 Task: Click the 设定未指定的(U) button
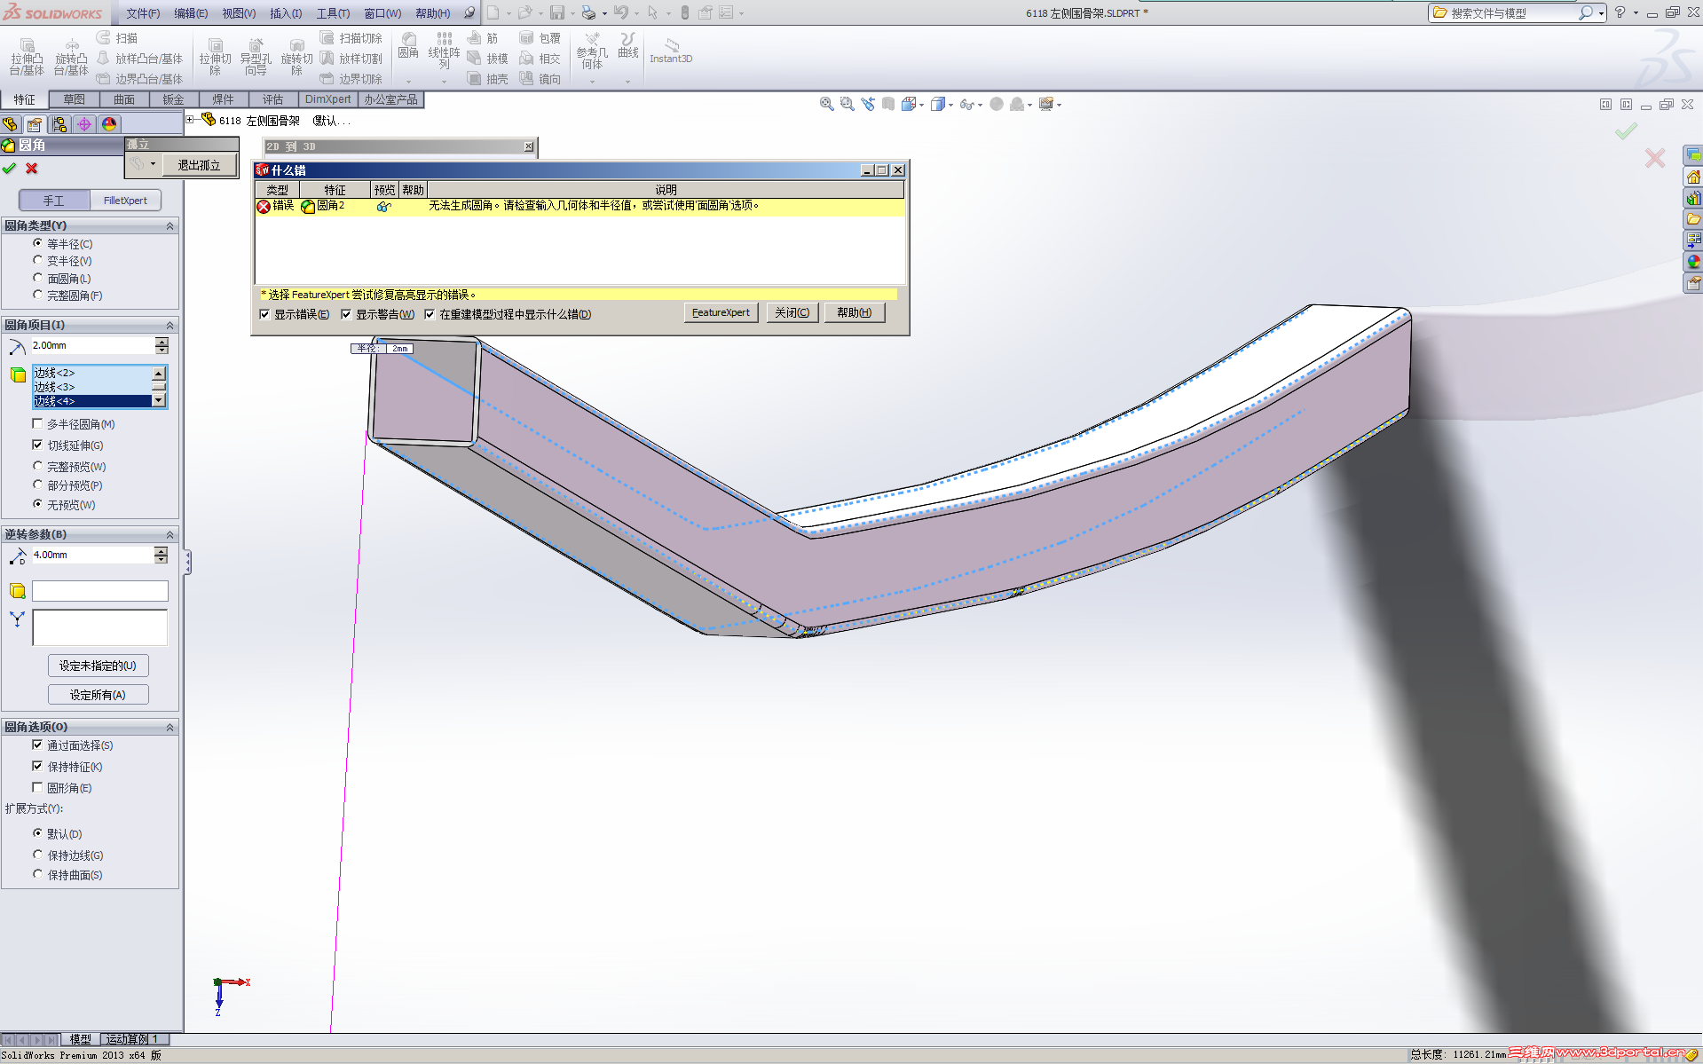coord(98,666)
